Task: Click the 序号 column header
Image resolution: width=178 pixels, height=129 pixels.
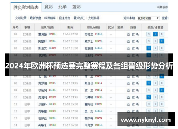Action: click(x=16, y=27)
